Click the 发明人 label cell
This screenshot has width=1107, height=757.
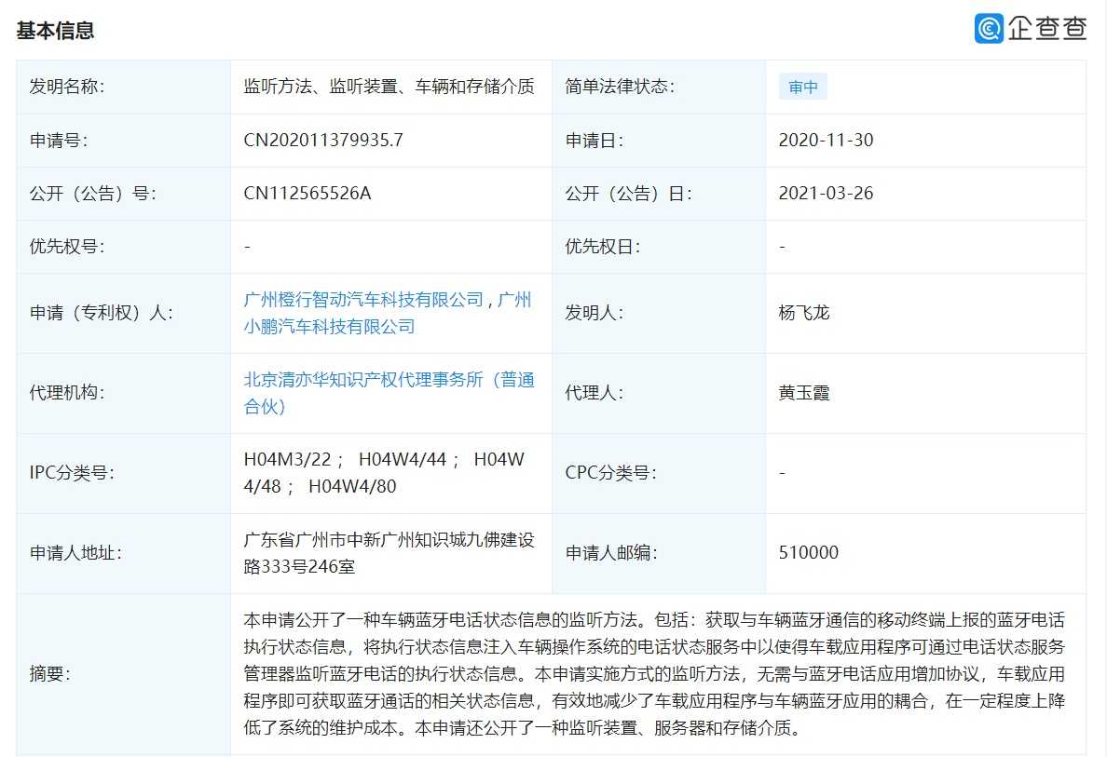(x=659, y=313)
